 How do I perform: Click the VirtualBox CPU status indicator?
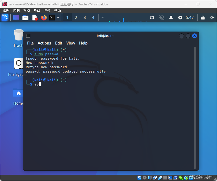pyautogui.click(x=180, y=177)
